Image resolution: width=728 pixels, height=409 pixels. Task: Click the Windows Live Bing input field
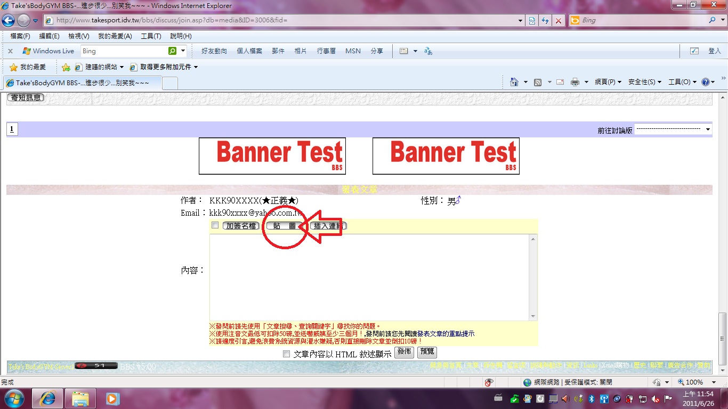coord(124,51)
